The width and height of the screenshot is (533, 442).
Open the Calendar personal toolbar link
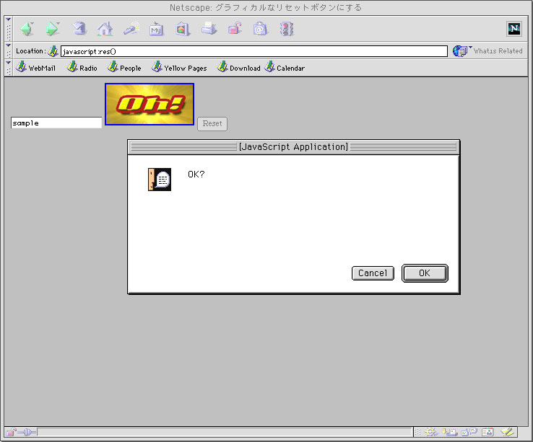coord(285,68)
